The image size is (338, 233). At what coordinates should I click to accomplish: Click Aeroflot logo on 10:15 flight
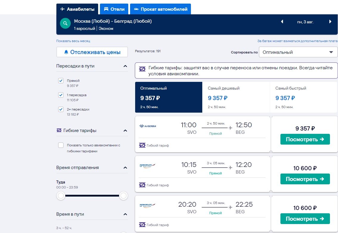coord(147,165)
